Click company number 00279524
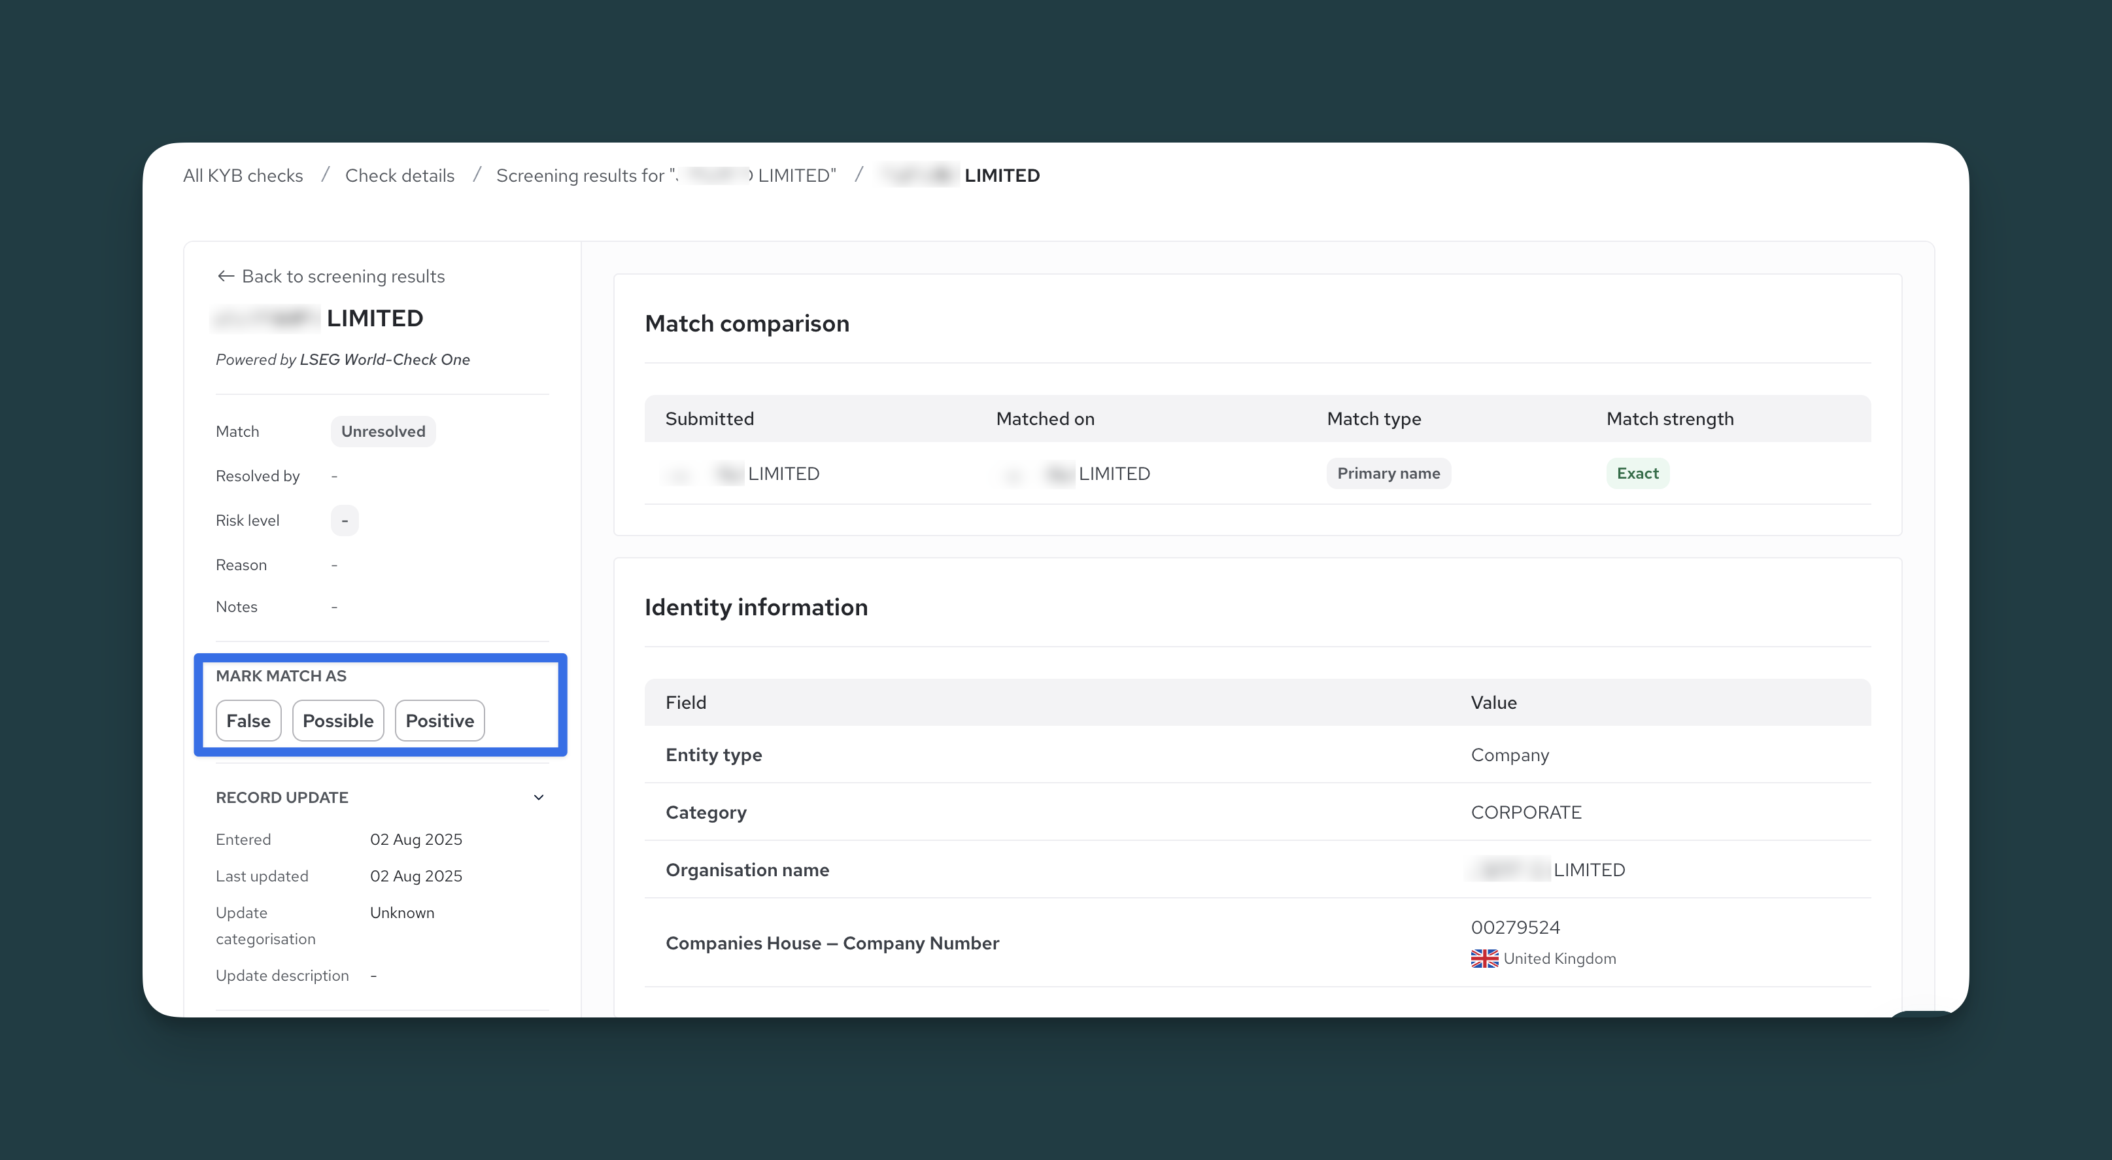 pyautogui.click(x=1515, y=927)
